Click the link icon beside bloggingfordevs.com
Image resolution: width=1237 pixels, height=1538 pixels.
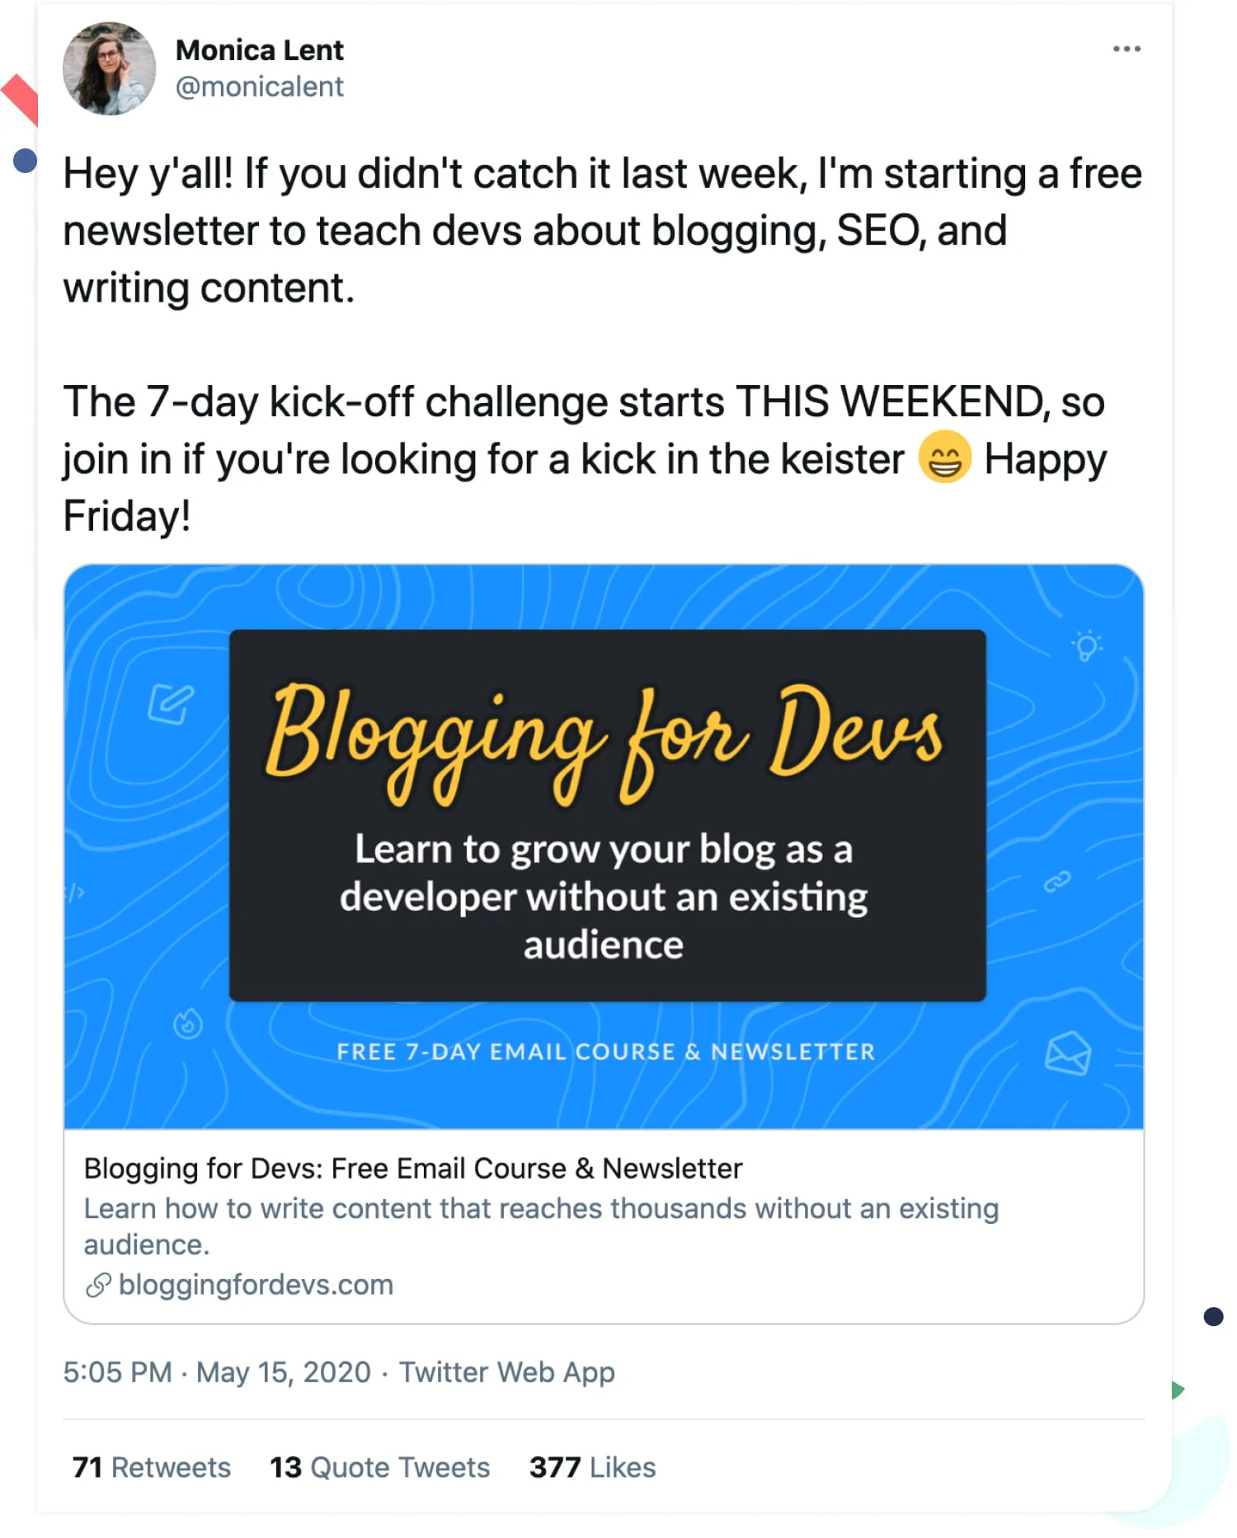point(98,1285)
